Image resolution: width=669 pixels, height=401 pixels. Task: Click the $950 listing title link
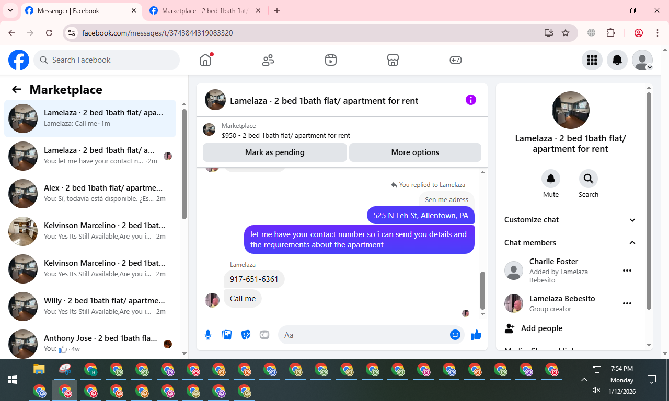(x=286, y=135)
